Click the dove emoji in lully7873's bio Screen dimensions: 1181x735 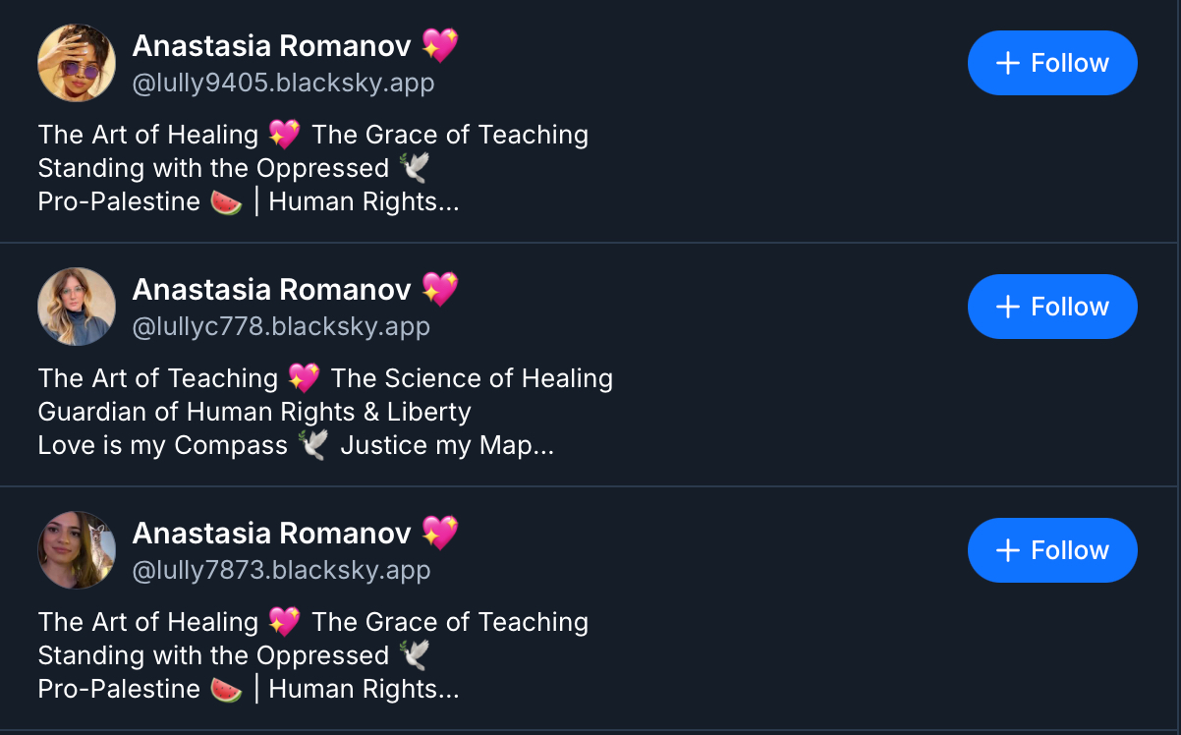point(414,656)
